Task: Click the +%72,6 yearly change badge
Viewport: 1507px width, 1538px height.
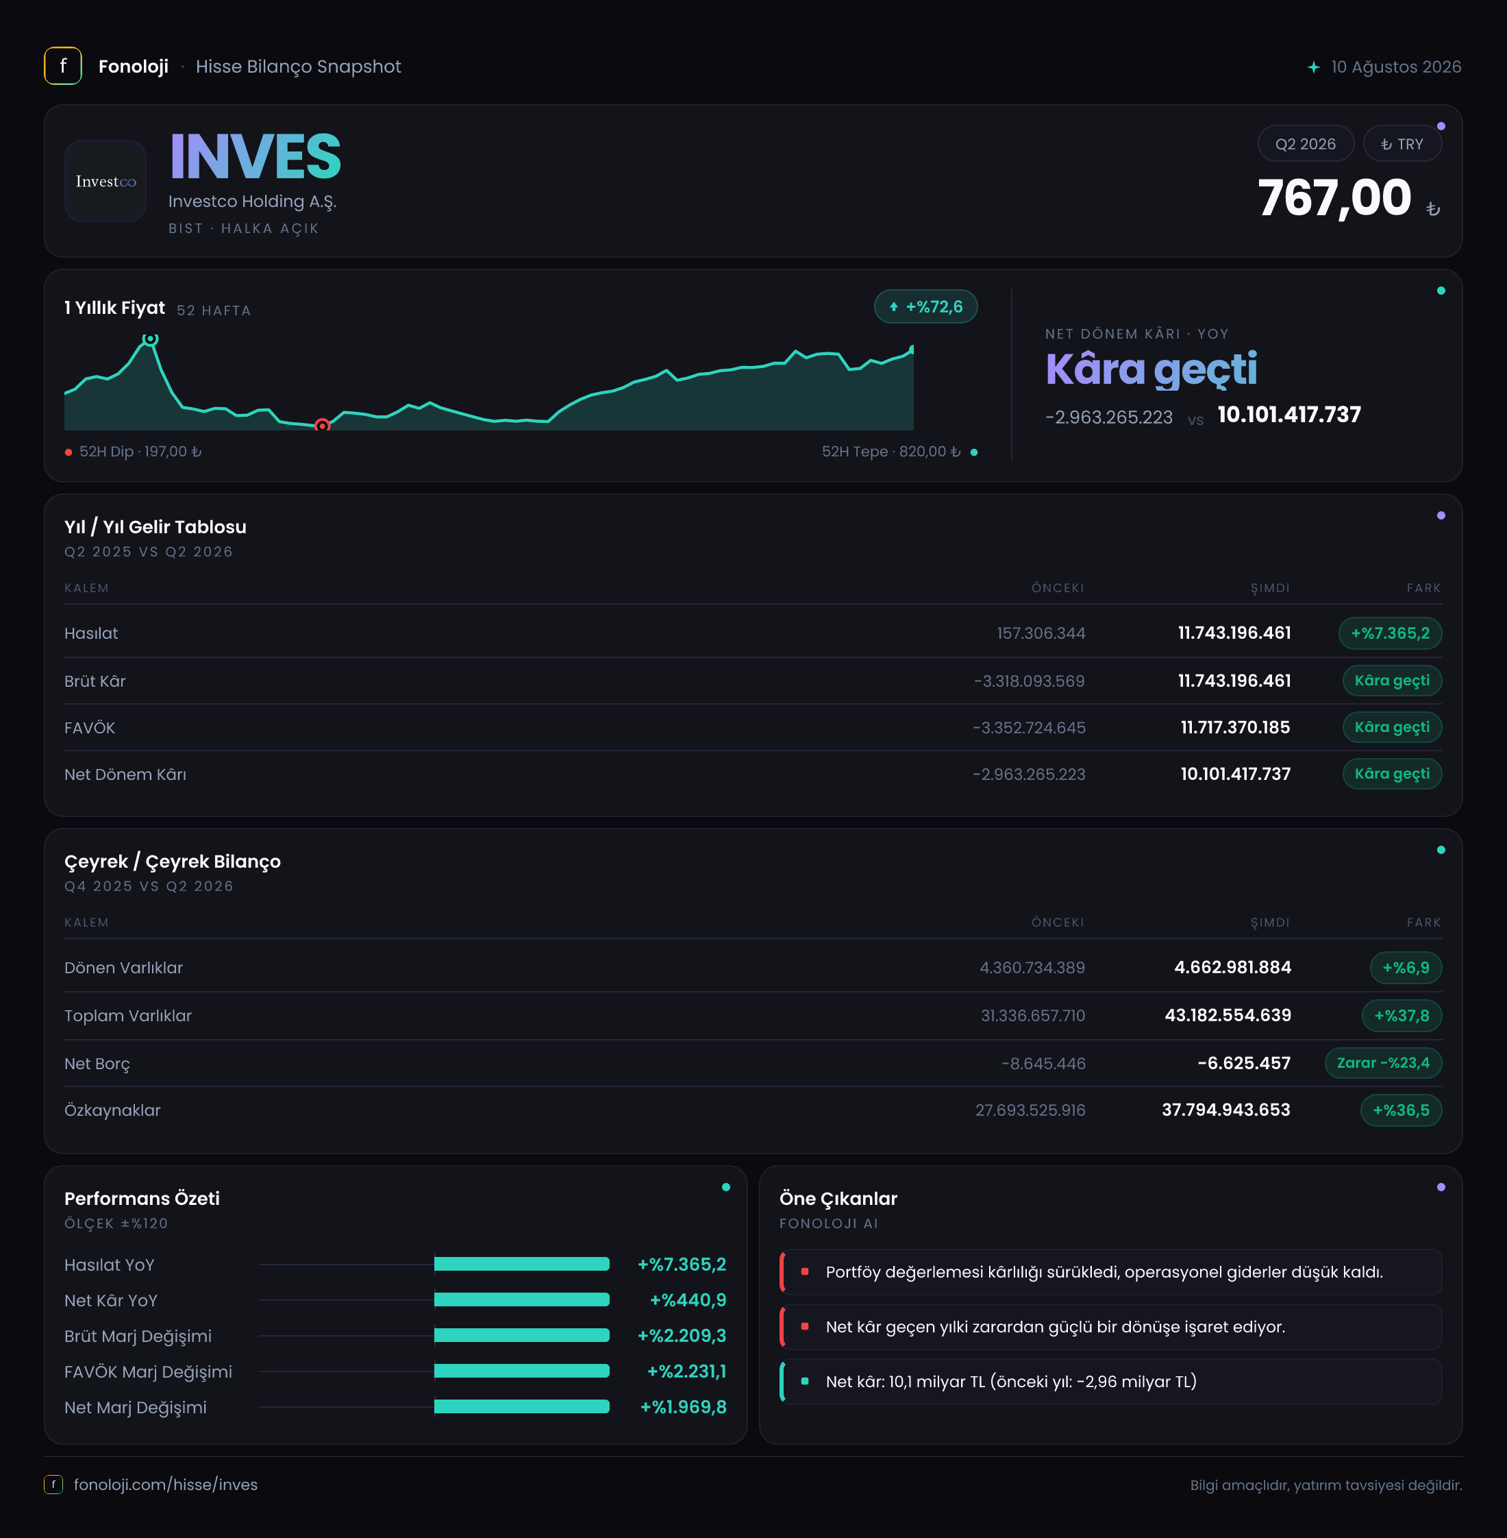Action: [x=925, y=306]
